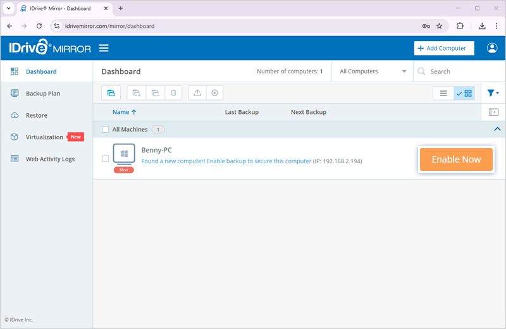This screenshot has width=506, height=329.
Task: Click the Next Backup column header
Action: [x=309, y=112]
